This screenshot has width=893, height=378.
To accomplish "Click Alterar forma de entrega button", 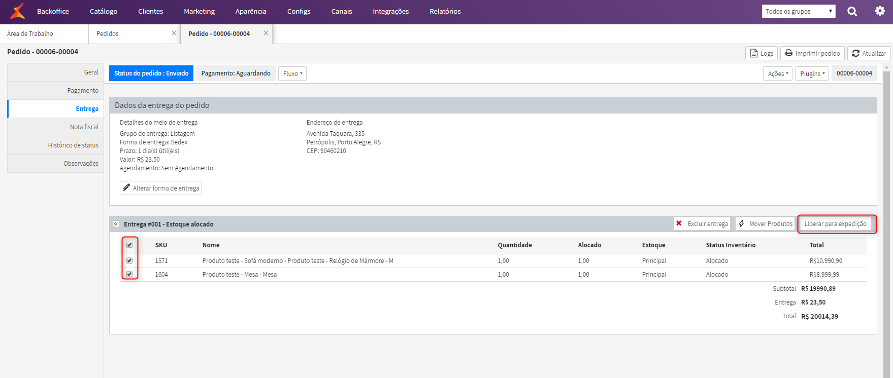I will pos(161,188).
